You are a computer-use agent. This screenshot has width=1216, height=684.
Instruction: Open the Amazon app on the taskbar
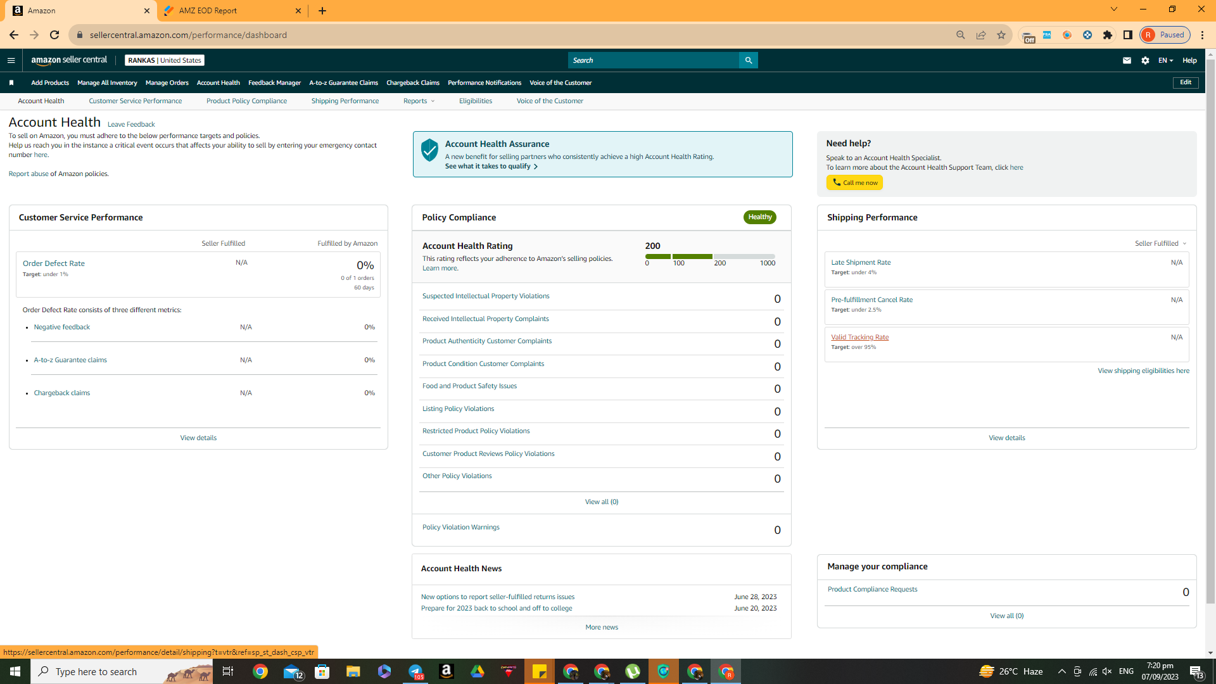click(x=446, y=671)
